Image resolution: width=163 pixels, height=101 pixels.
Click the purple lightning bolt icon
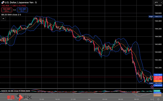[x=152, y=87]
